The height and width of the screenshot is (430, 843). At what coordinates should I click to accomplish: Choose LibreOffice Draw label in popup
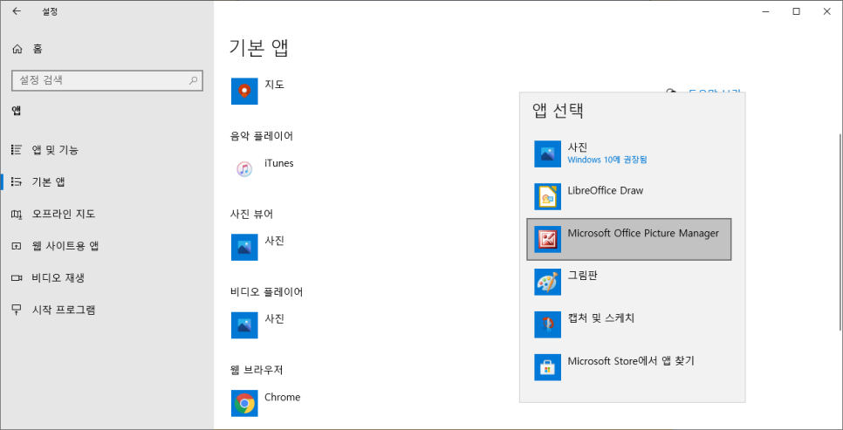click(x=606, y=190)
